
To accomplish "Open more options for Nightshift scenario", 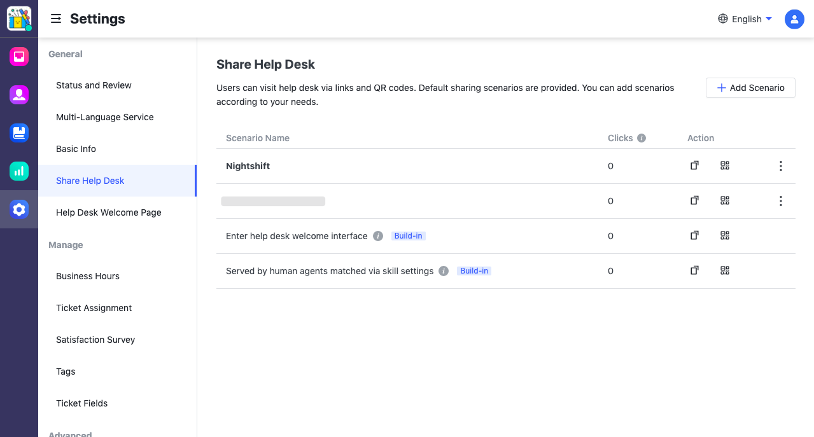I will tap(781, 166).
